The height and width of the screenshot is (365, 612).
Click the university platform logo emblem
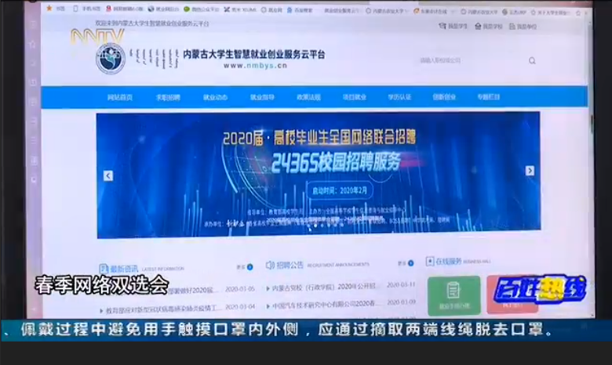[111, 59]
